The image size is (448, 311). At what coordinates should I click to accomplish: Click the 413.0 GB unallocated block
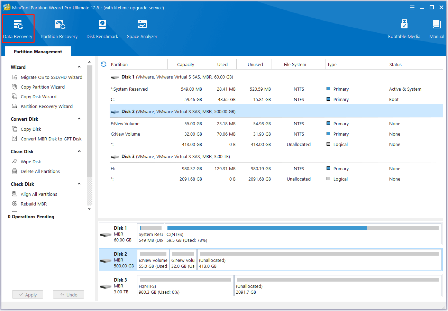(319, 259)
